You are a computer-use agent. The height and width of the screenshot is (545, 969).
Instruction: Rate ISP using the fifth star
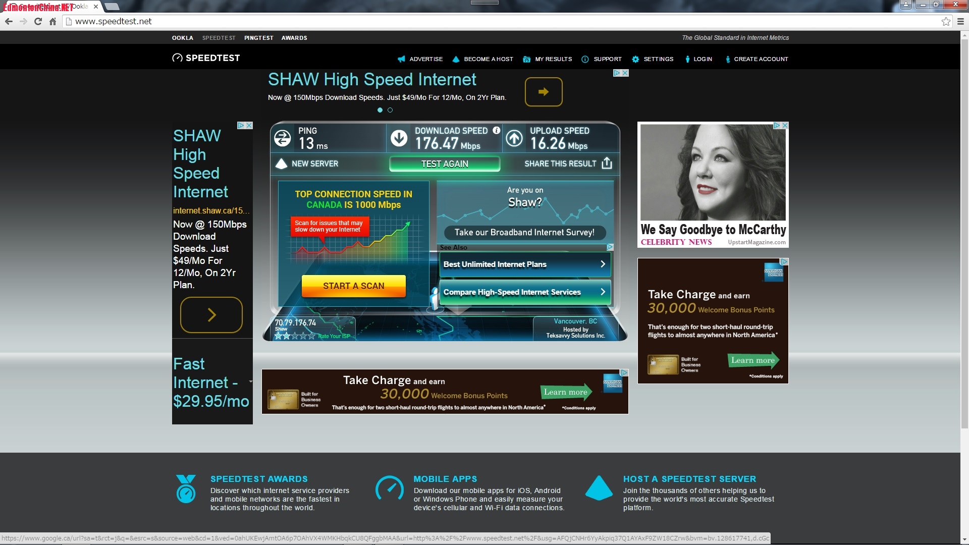point(311,336)
